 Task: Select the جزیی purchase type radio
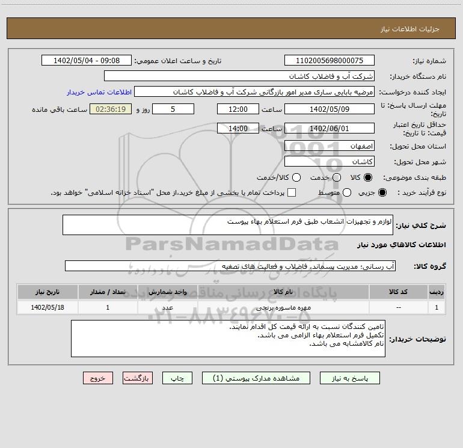pos(382,192)
